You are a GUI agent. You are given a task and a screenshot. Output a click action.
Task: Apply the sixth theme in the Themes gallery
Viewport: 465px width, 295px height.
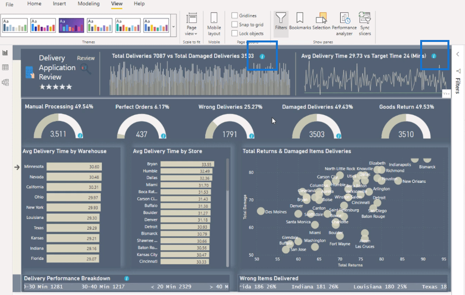click(x=156, y=25)
